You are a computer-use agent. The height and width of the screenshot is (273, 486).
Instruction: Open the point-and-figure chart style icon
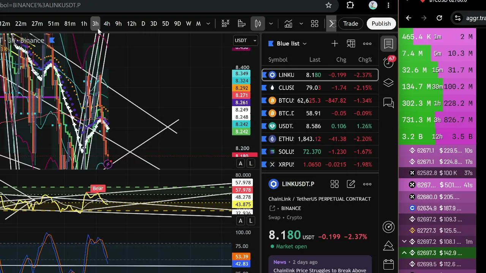point(225,24)
